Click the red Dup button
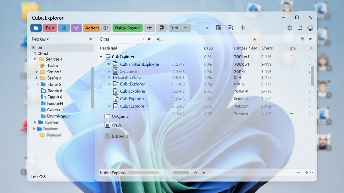Image resolution: width=344 pixels, height=193 pixels. [x=50, y=28]
